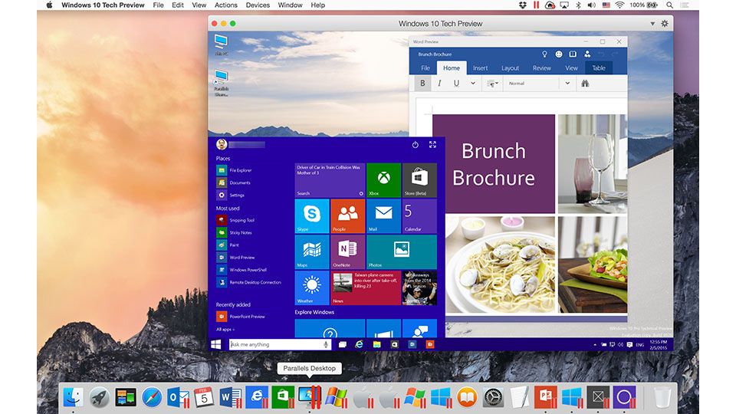The width and height of the screenshot is (736, 414).
Task: Toggle Italic formatting in Word ribbon
Action: point(440,83)
